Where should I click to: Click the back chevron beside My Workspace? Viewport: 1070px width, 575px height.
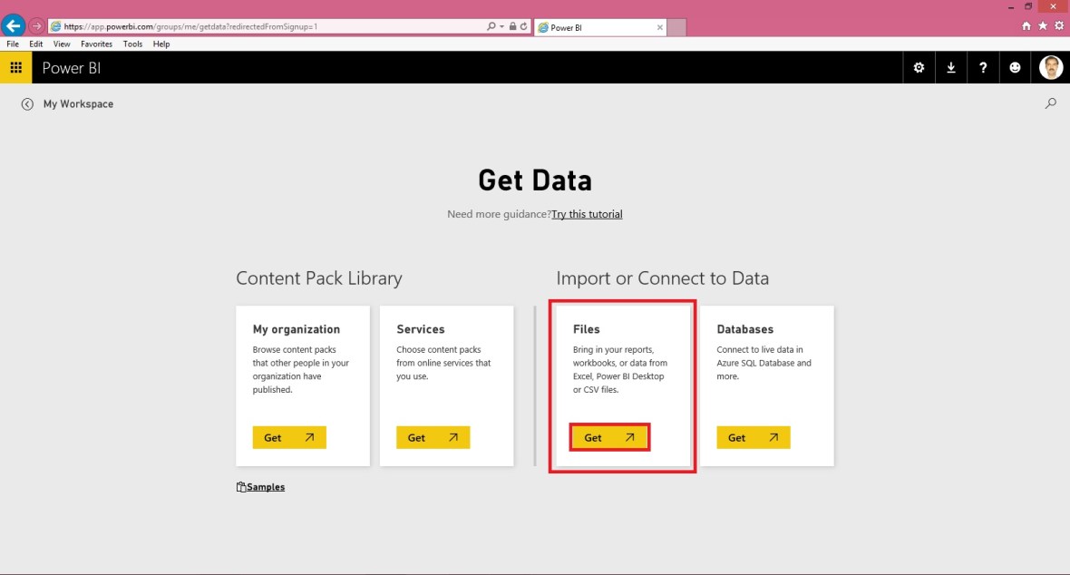(x=27, y=103)
